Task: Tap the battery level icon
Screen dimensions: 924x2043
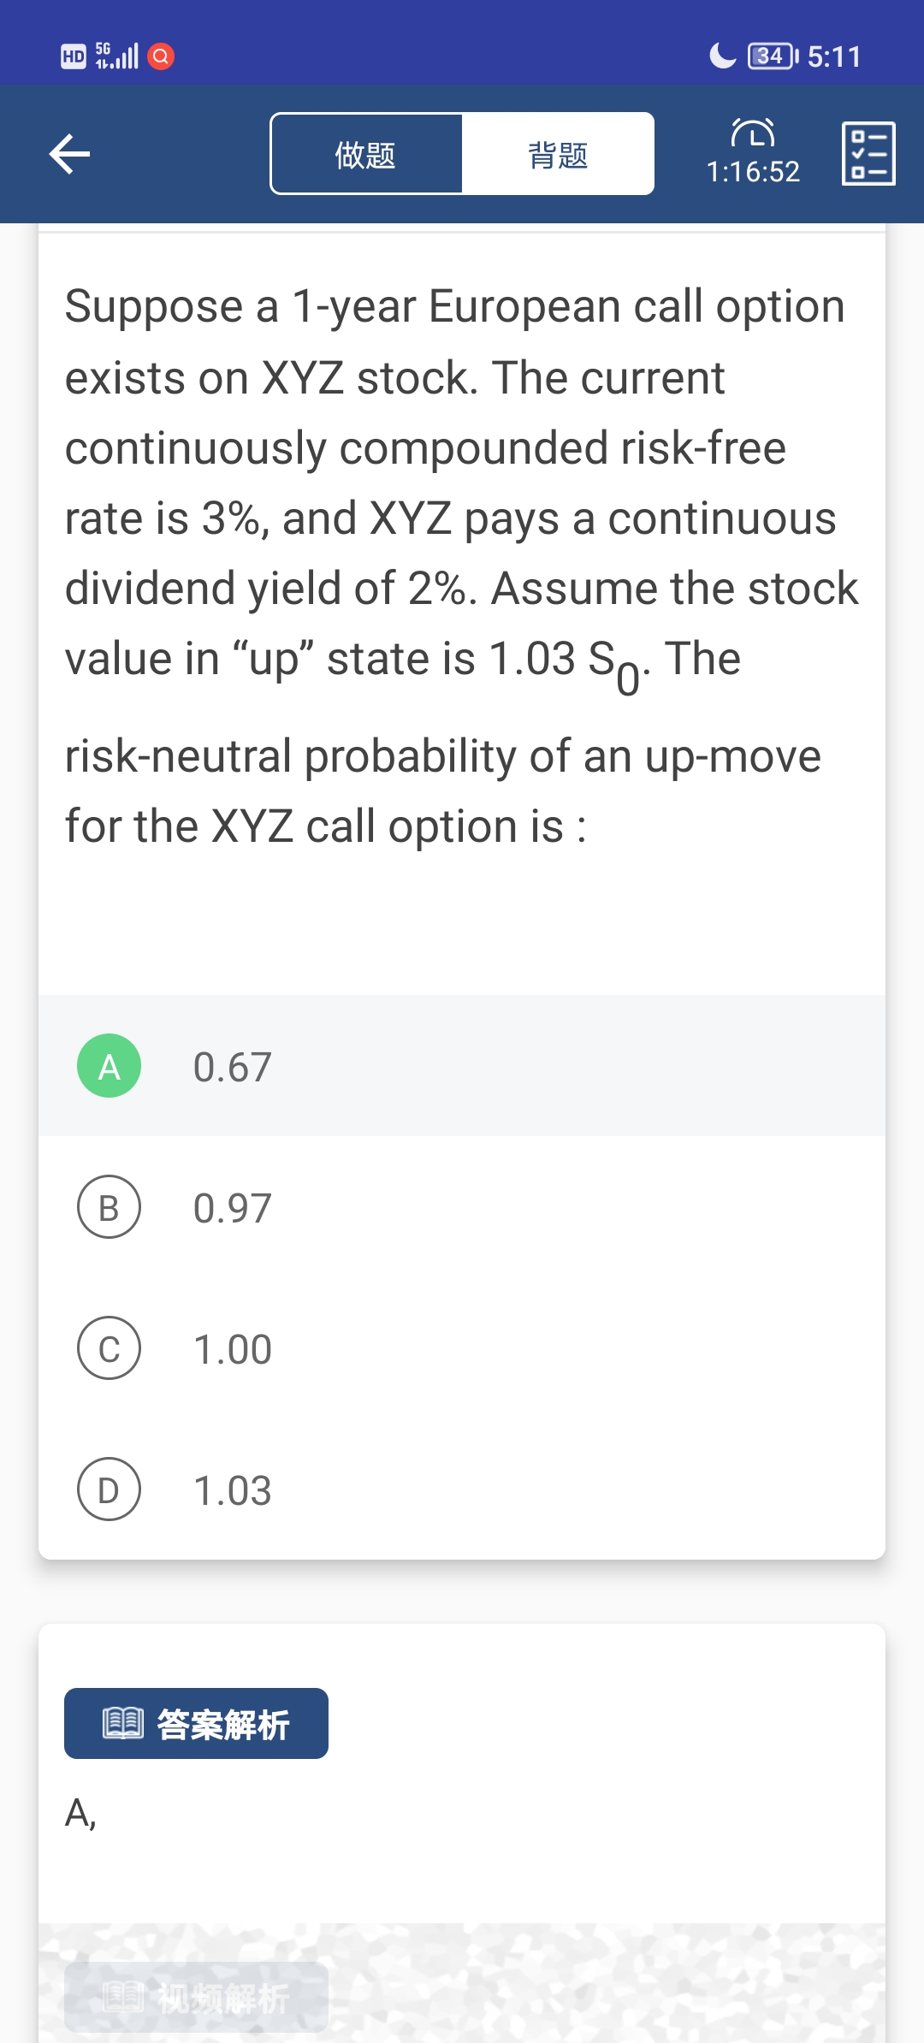Action: click(772, 56)
